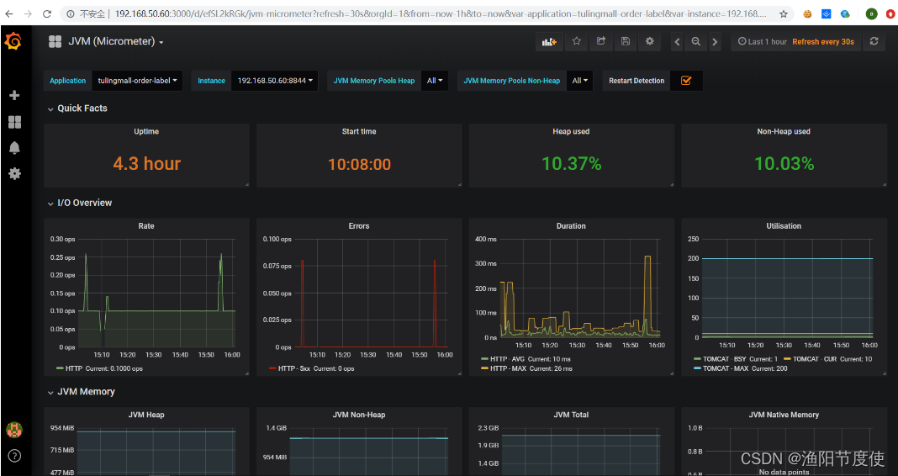Open the Rate panel title menu

point(146,226)
